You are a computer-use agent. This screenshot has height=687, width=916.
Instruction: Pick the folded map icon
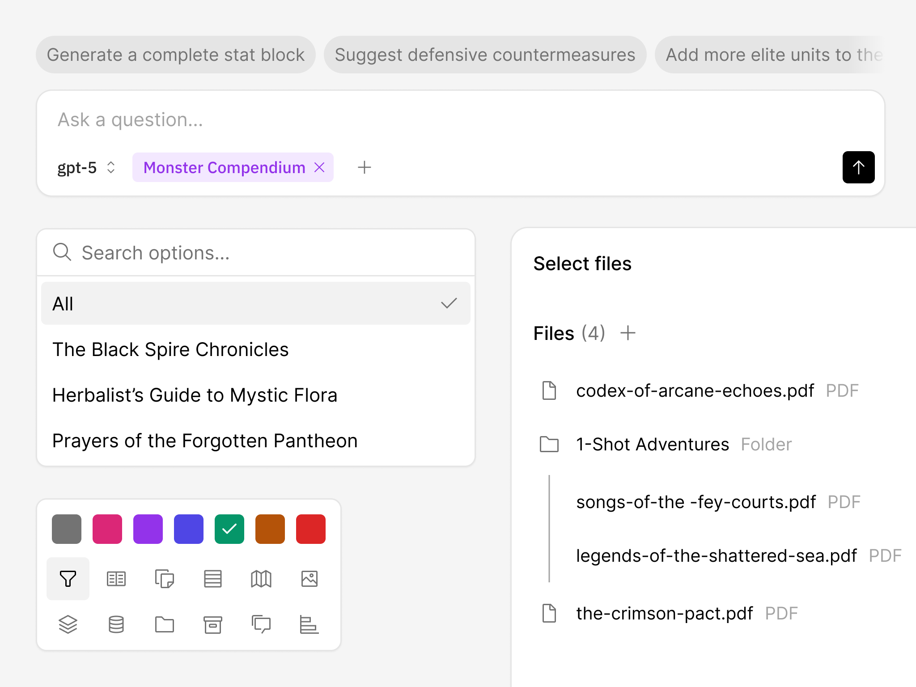tap(261, 579)
